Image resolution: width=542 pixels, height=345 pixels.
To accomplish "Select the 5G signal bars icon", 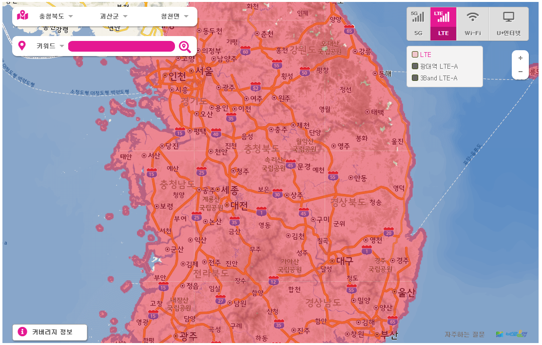I will pyautogui.click(x=418, y=17).
